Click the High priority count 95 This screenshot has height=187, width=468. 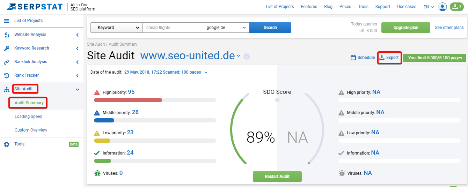coord(131,92)
